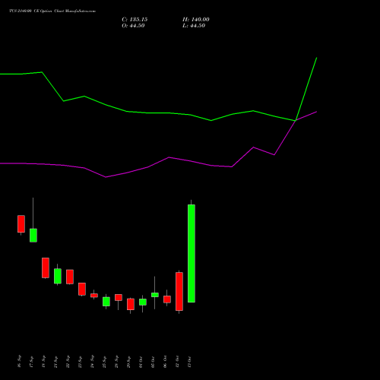The image size is (380, 380).
Task: Click the low value L: 44.50
Action: coord(194,26)
